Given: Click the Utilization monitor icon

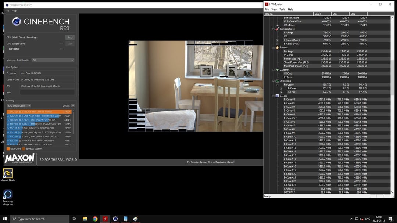Looking at the screenshot, I should (x=277, y=81).
